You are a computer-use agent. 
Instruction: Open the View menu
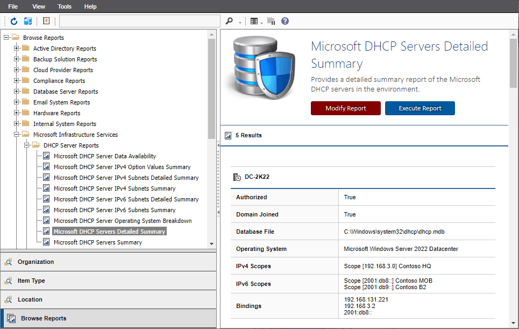[x=38, y=6]
